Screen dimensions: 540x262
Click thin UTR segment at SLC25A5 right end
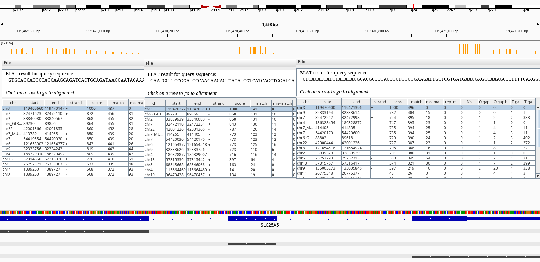(x=503, y=219)
